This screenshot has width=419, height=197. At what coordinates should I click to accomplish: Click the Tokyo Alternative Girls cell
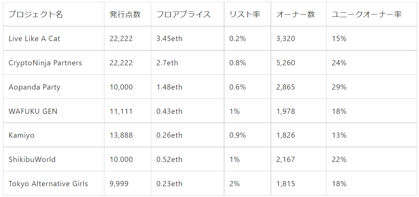(48, 184)
